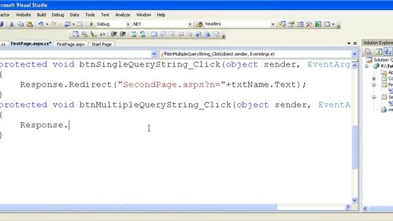Click the Paste clipboard icon
This screenshot has width=393, height=221.
pyautogui.click(x=29, y=25)
